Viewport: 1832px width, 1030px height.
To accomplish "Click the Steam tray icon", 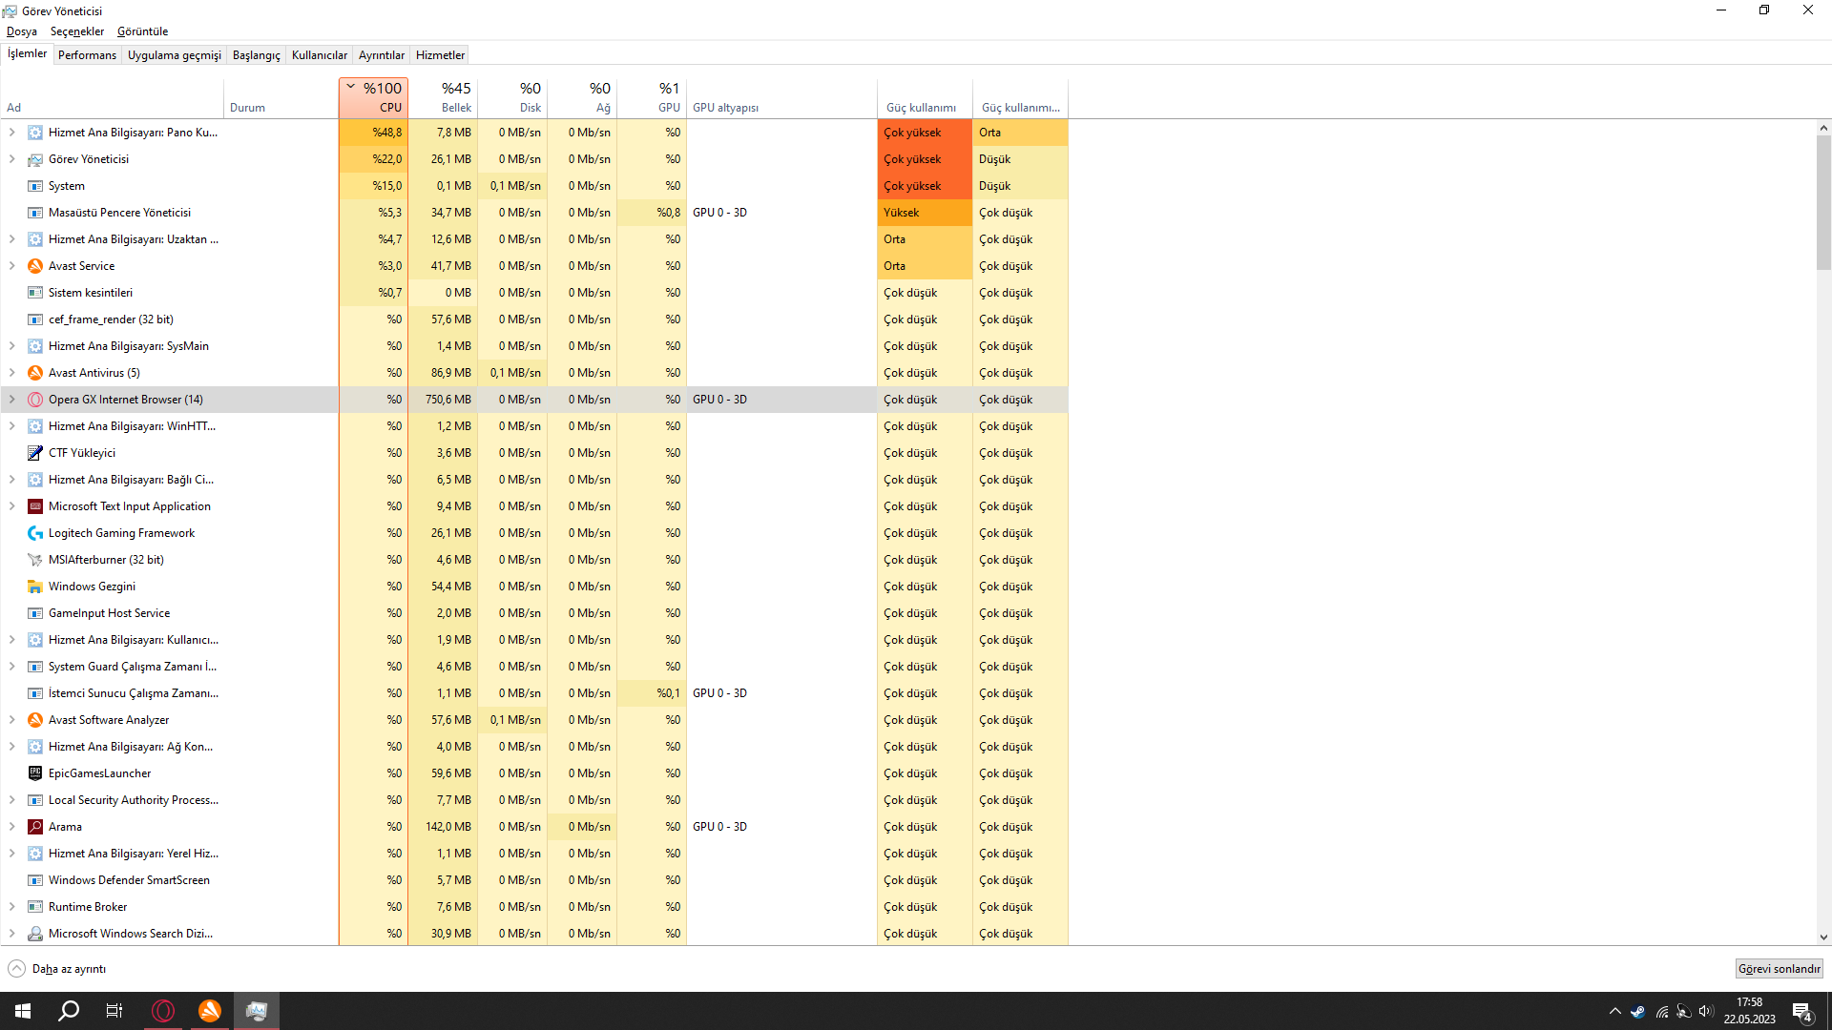I will click(x=1637, y=1011).
